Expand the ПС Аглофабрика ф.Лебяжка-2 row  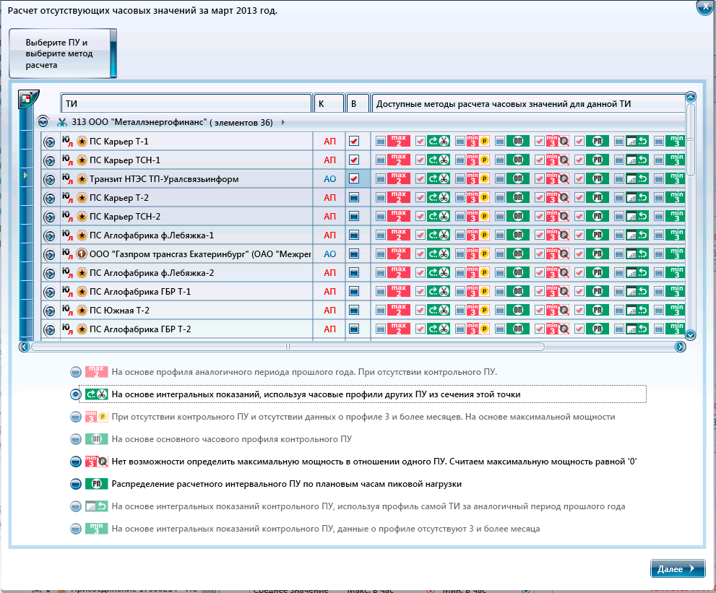click(x=50, y=273)
